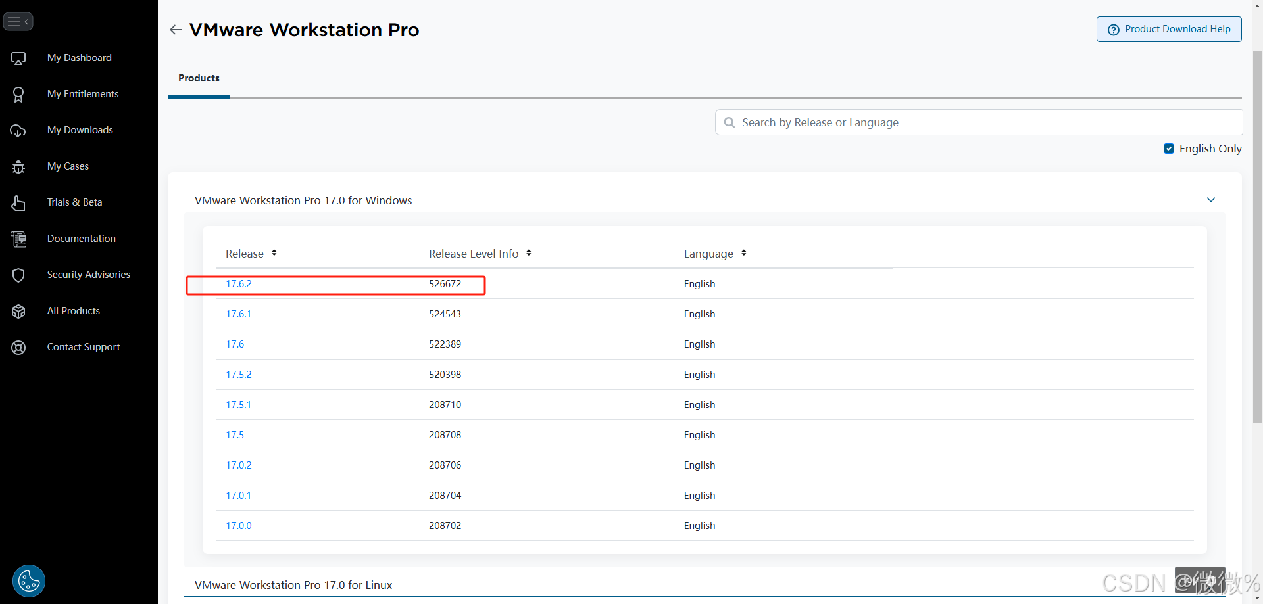Focus the Search by Release or Language field
This screenshot has width=1263, height=604.
tap(979, 122)
